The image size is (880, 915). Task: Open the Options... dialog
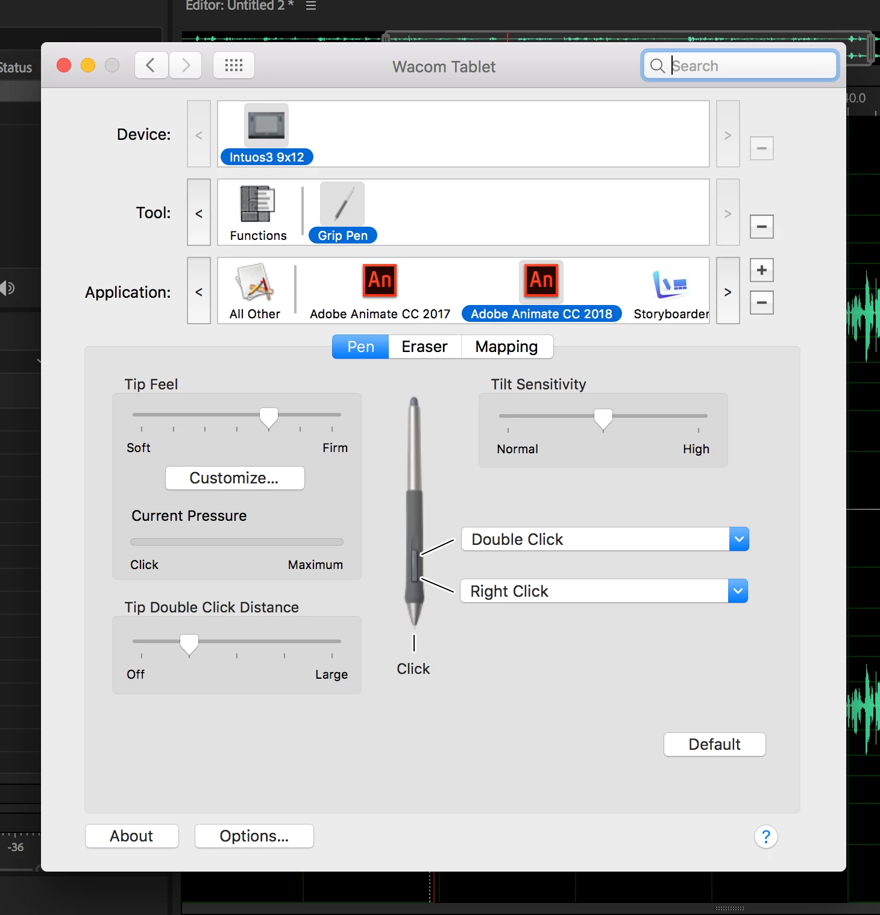pyautogui.click(x=254, y=836)
